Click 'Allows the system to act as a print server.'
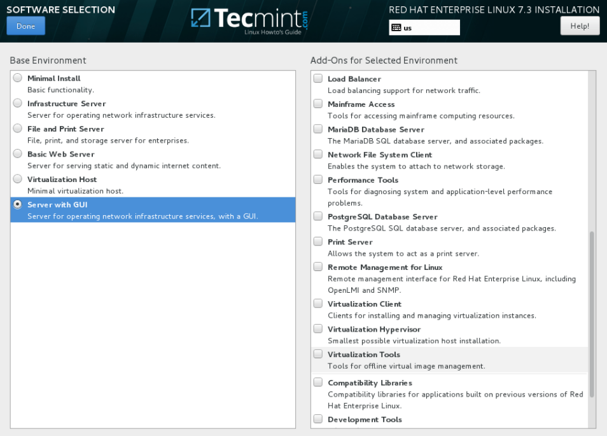The width and height of the screenshot is (607, 436). click(x=403, y=253)
